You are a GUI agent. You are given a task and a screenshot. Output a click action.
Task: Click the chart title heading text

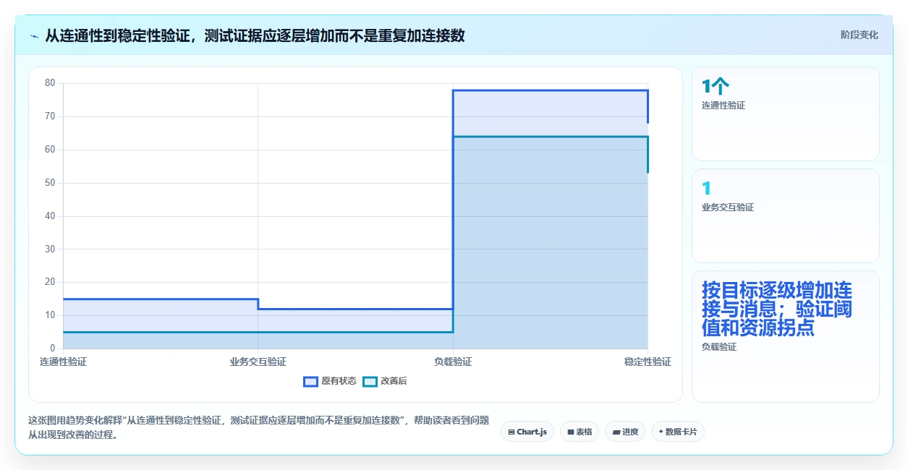(x=255, y=35)
